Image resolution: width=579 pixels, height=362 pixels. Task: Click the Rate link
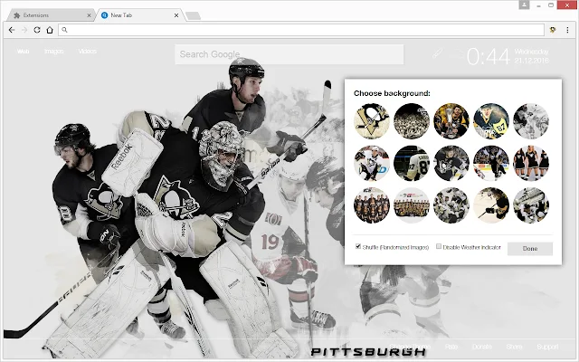451,347
